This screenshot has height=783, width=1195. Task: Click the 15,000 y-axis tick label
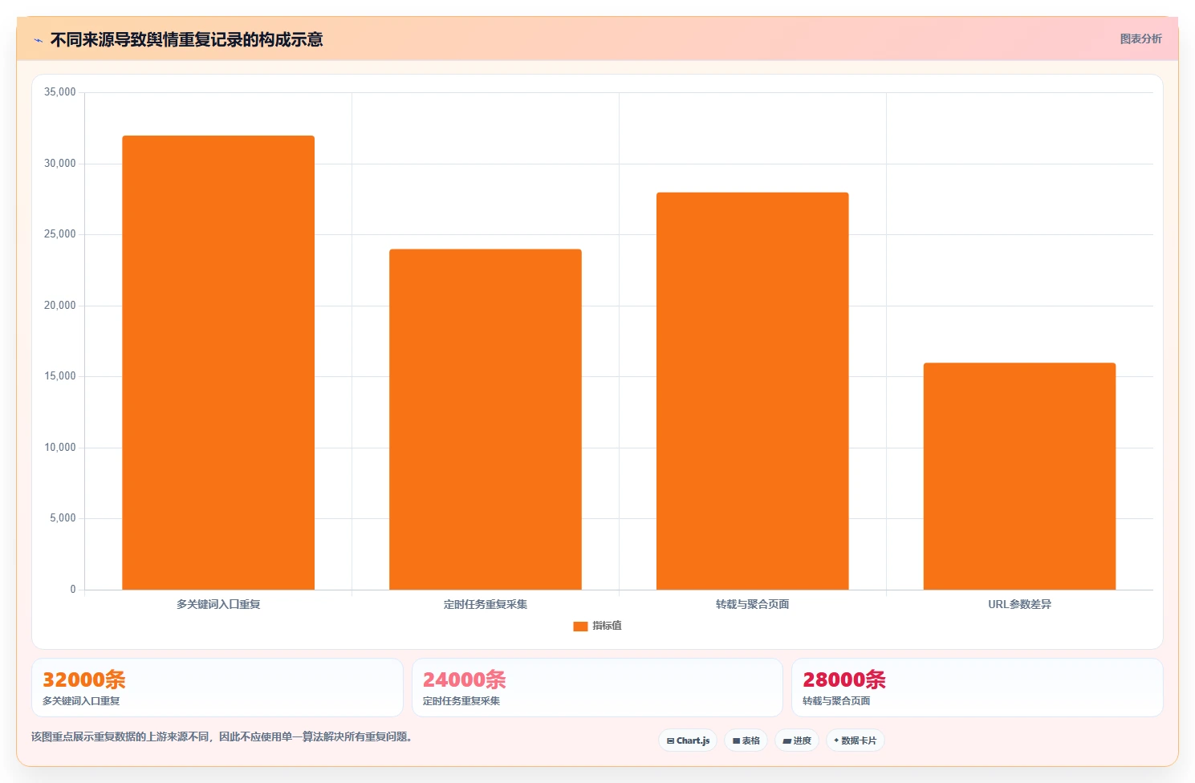[60, 376]
